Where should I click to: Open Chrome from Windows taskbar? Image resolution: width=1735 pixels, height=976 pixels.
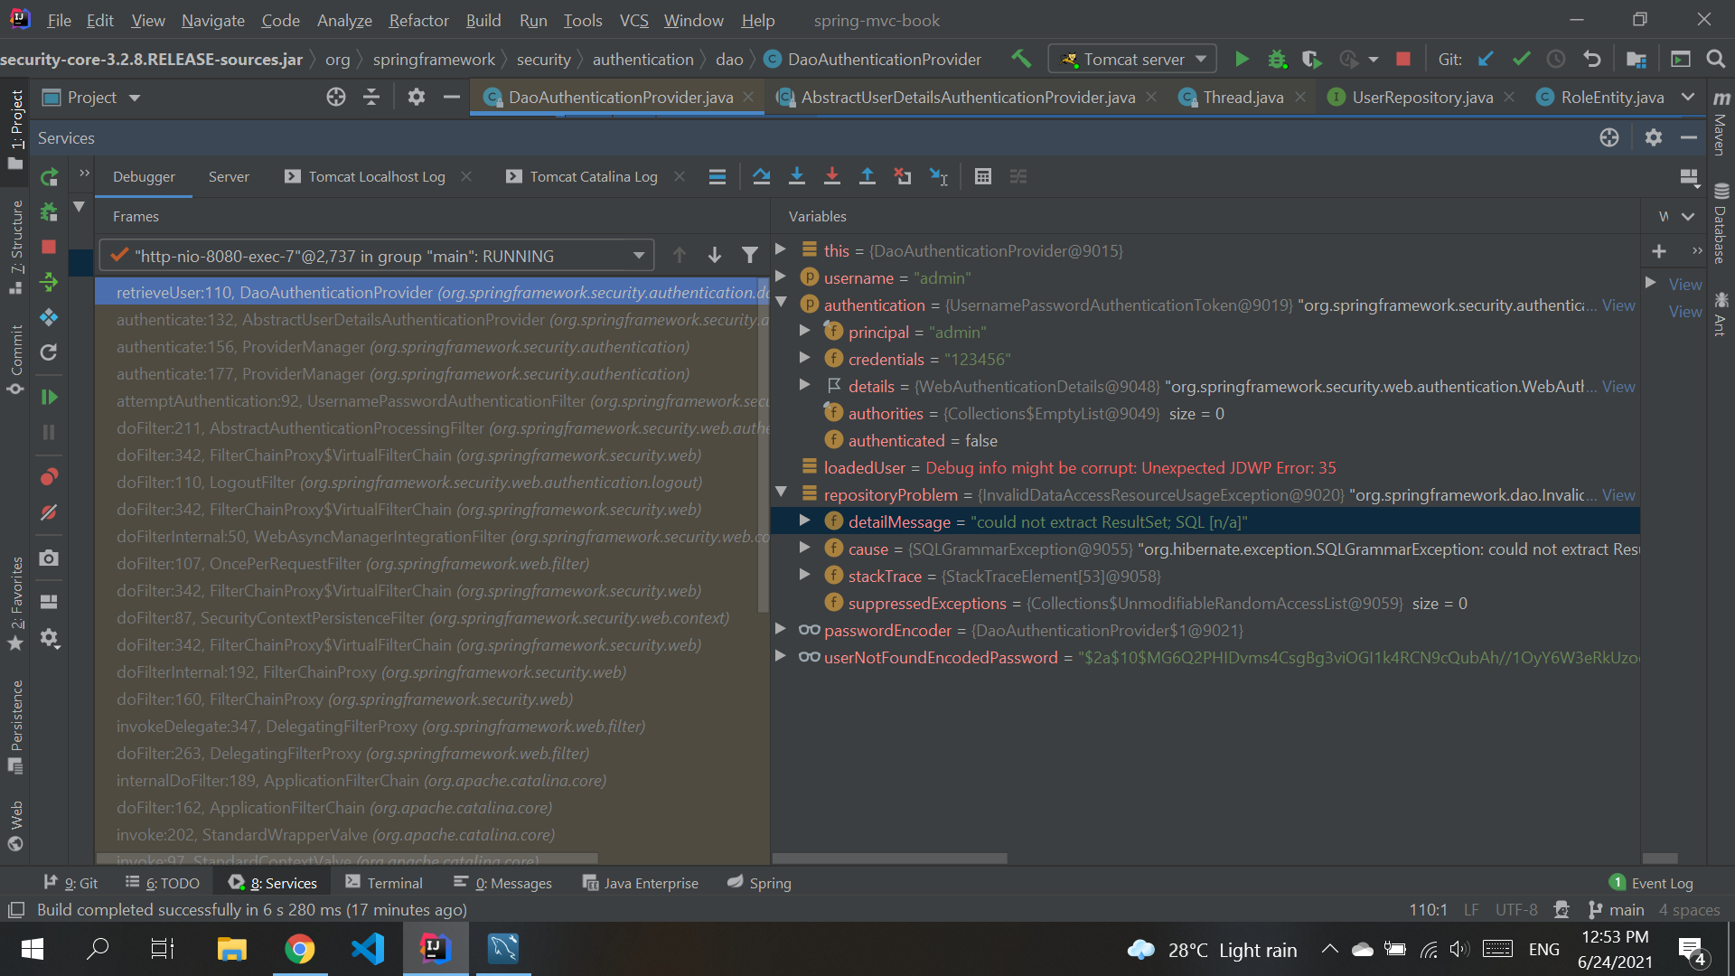(x=299, y=949)
